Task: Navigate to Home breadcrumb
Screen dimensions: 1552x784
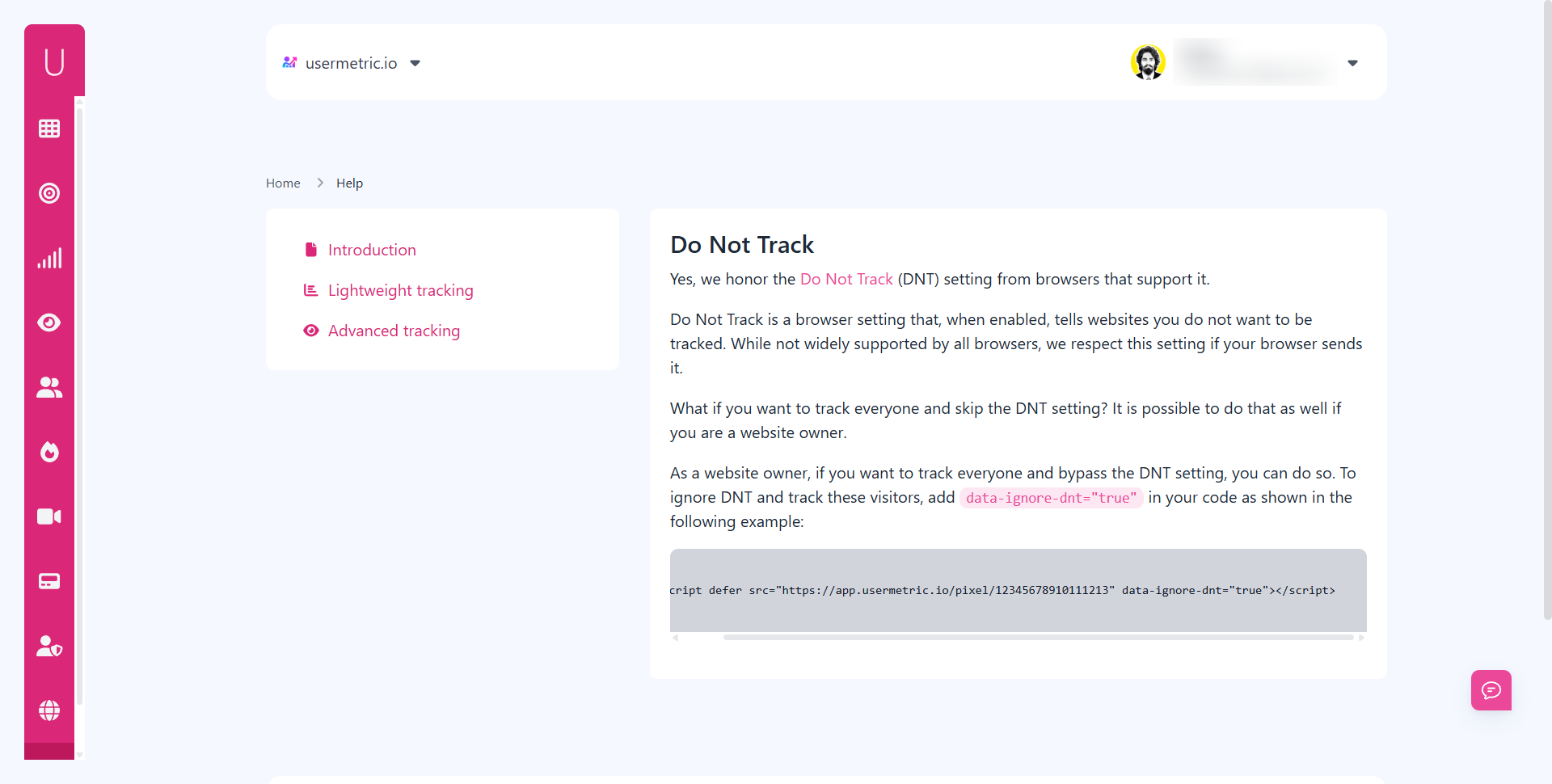Action: point(283,183)
